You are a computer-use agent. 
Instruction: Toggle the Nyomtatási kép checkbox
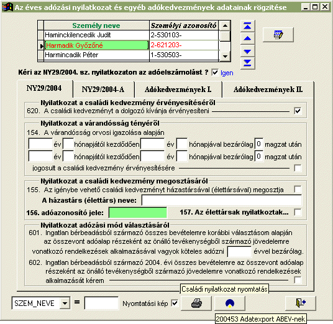[x=175, y=303]
